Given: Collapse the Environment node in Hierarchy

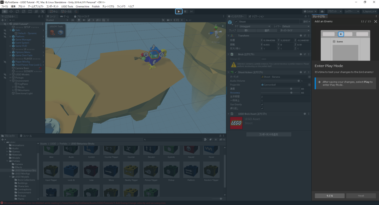Looking at the screenshot, I should point(11,81).
